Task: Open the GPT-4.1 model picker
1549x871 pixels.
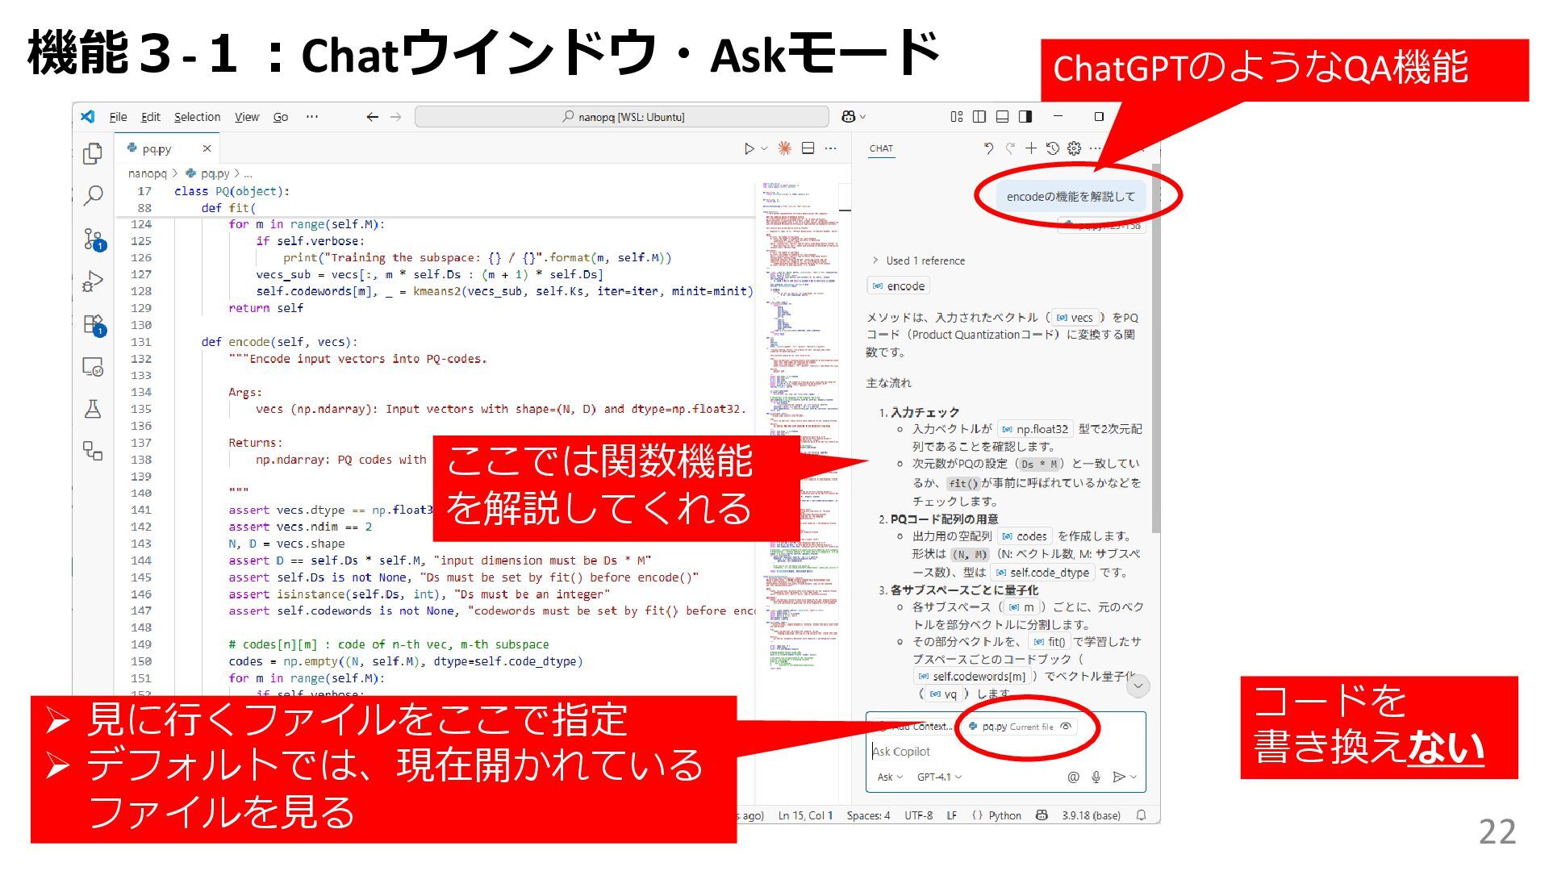Action: [939, 777]
